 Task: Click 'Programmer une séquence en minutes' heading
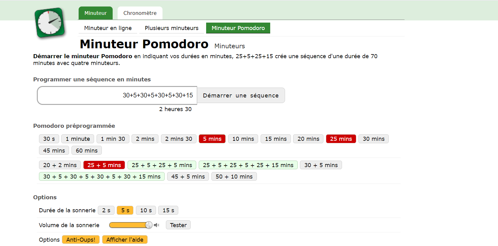(92, 80)
